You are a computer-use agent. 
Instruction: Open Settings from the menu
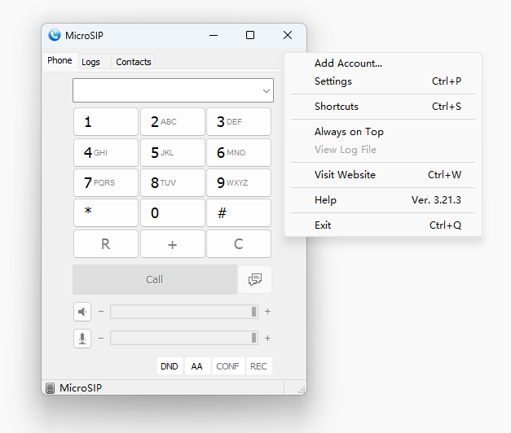coord(333,81)
